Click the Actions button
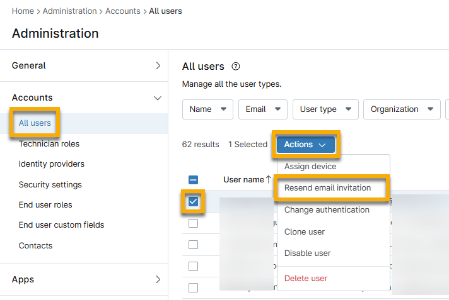This screenshot has height=300, width=449. tap(305, 145)
